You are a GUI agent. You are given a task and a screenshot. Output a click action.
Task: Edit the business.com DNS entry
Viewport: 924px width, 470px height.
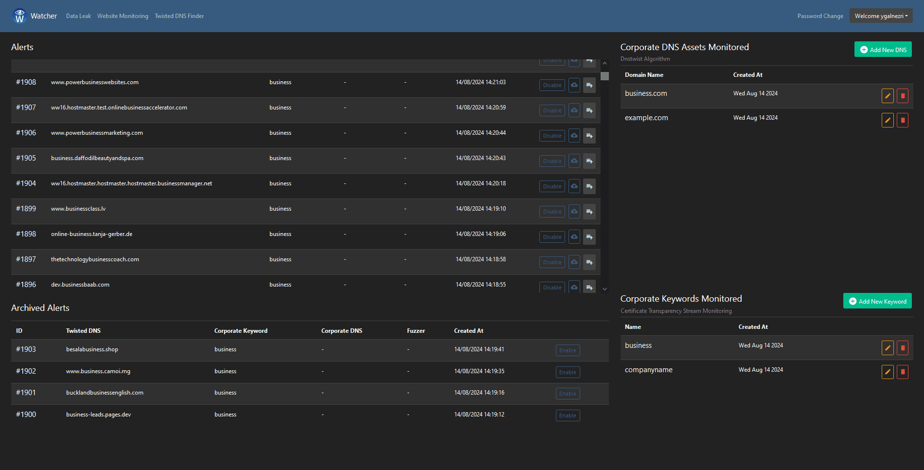point(888,96)
